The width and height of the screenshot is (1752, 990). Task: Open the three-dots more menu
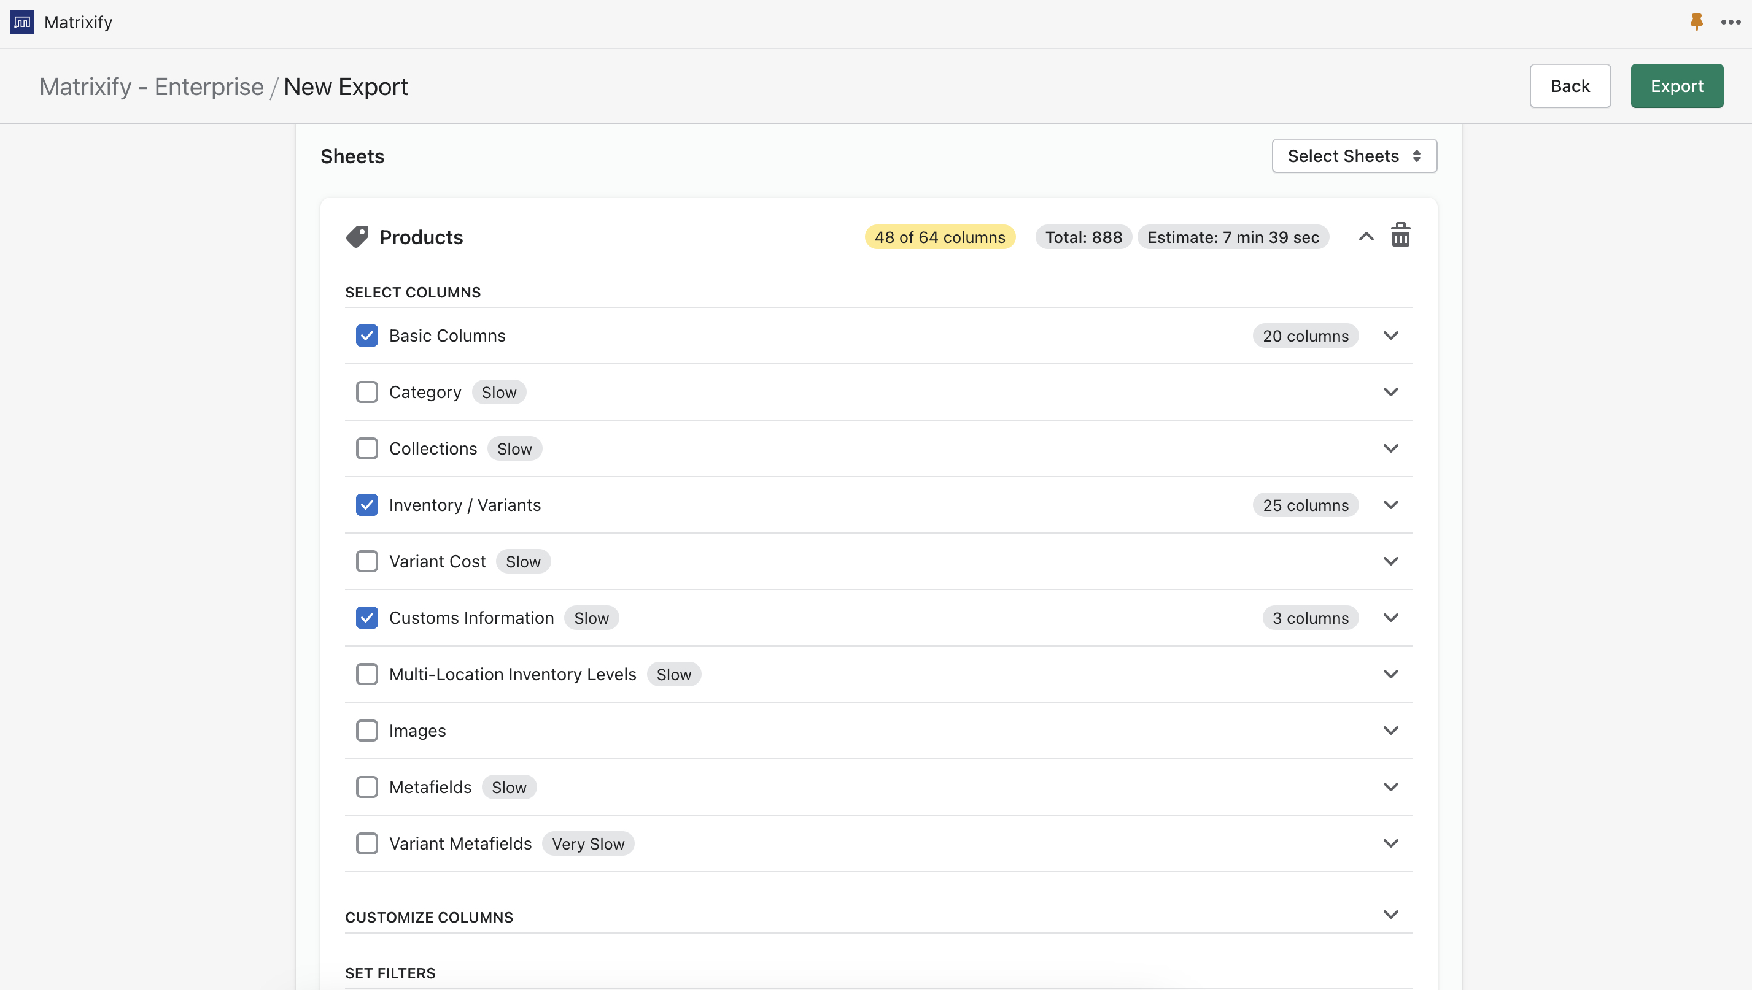click(1731, 23)
